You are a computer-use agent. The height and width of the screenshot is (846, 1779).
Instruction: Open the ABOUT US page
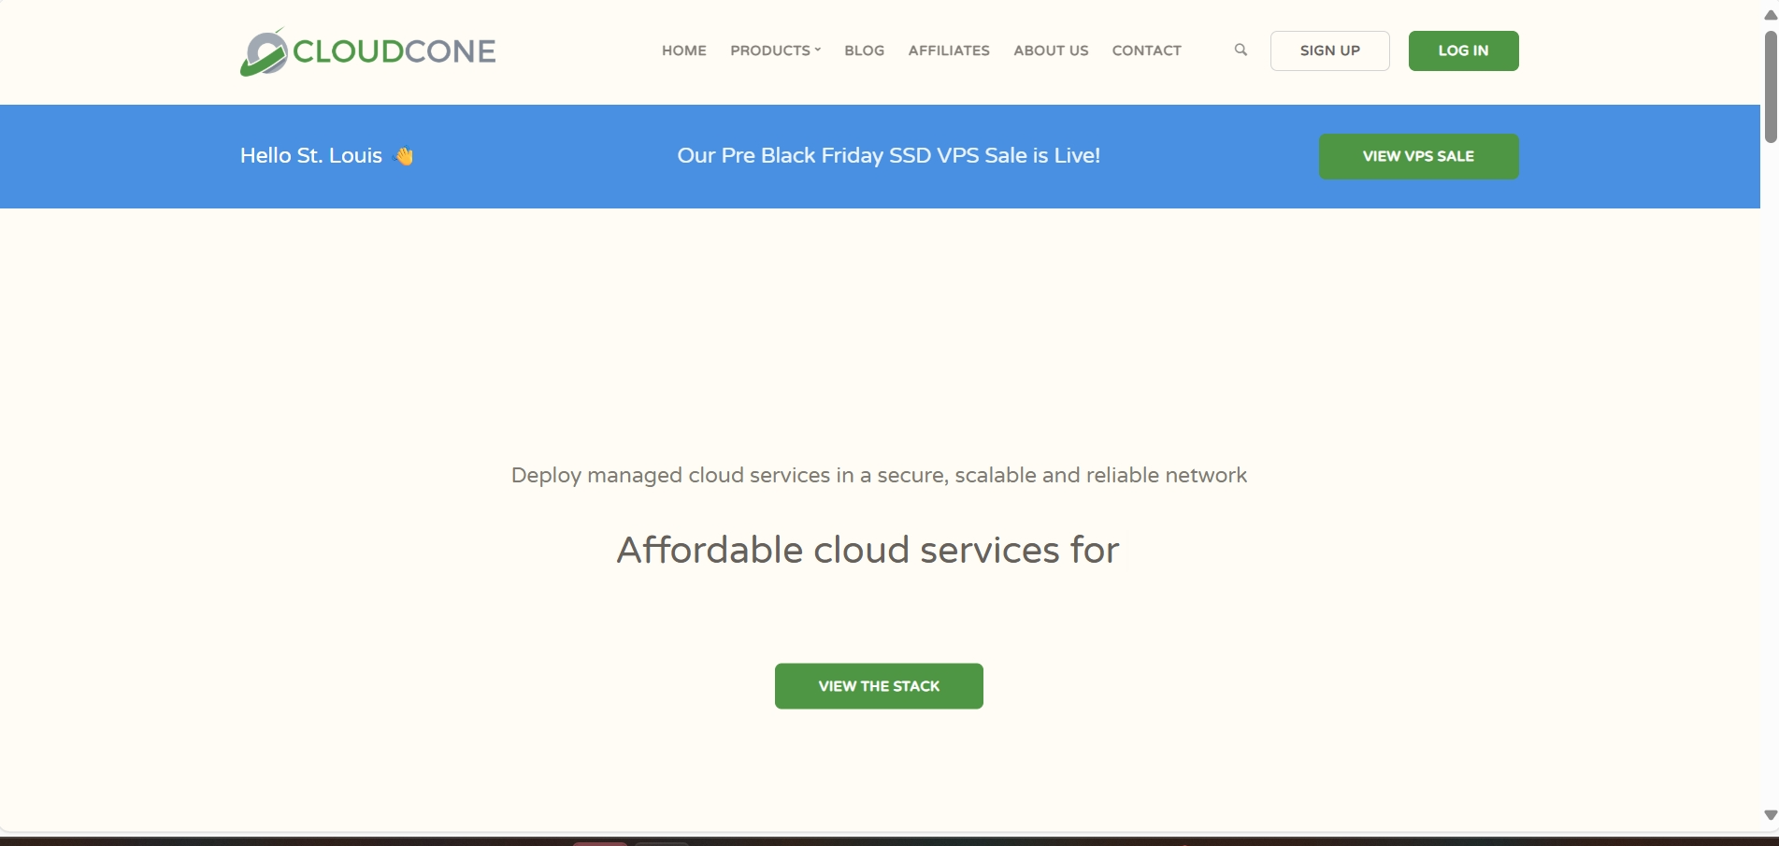(1051, 50)
